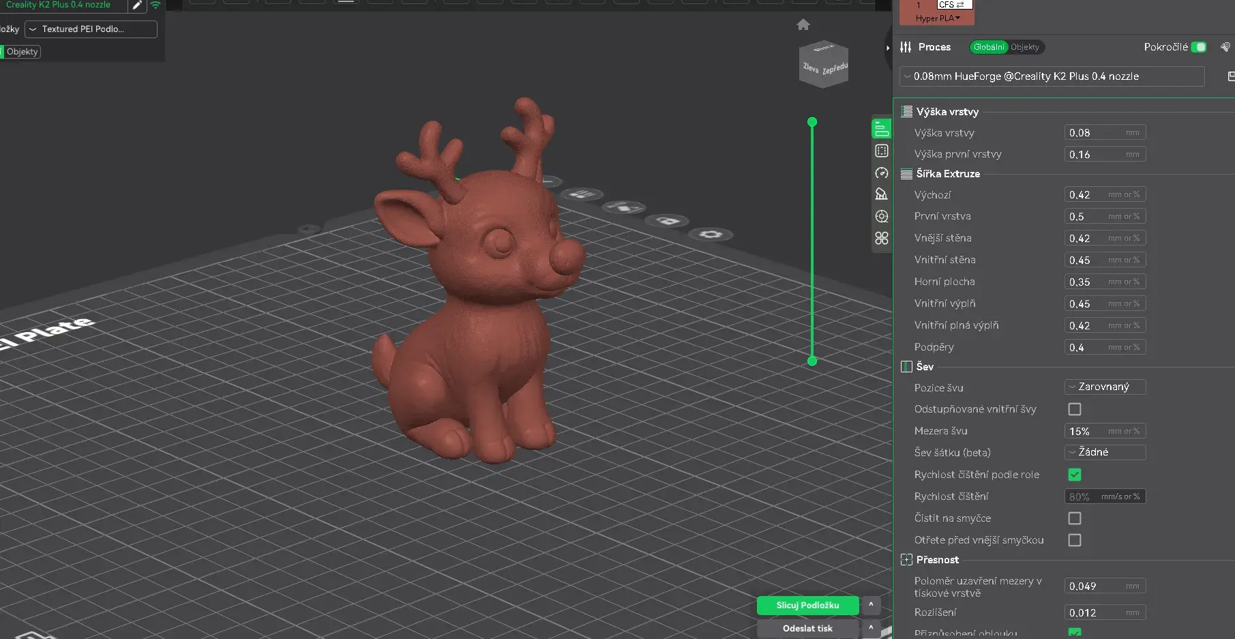Open the Others settings four-circle icon
This screenshot has width=1235, height=639.
[882, 238]
